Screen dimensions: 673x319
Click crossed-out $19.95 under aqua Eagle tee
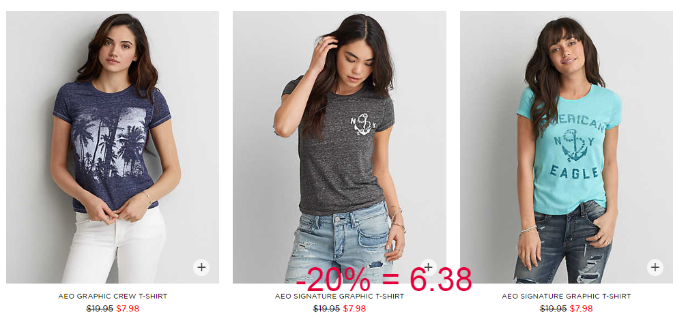554,309
